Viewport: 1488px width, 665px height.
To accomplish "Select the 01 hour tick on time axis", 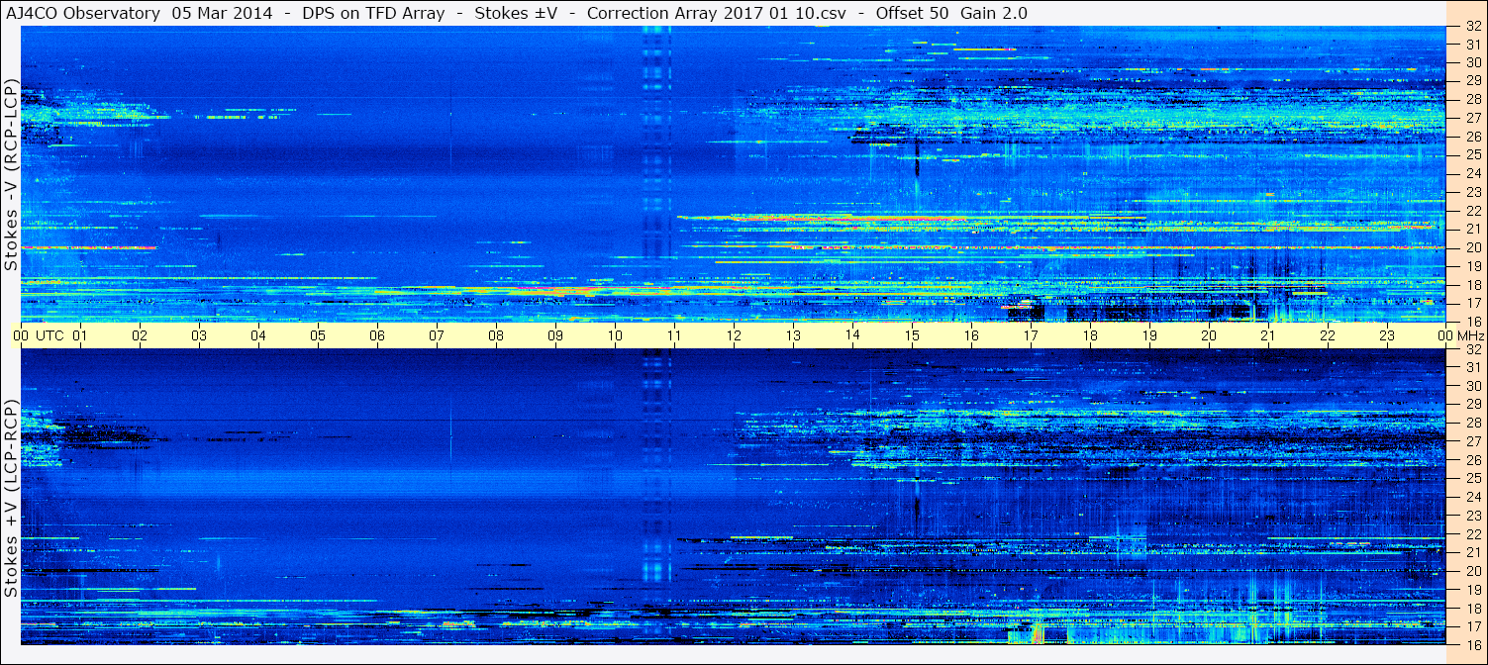I will point(80,335).
